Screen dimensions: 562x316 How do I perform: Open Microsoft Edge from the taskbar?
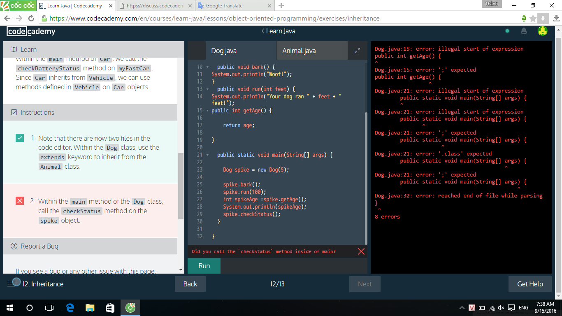point(70,308)
